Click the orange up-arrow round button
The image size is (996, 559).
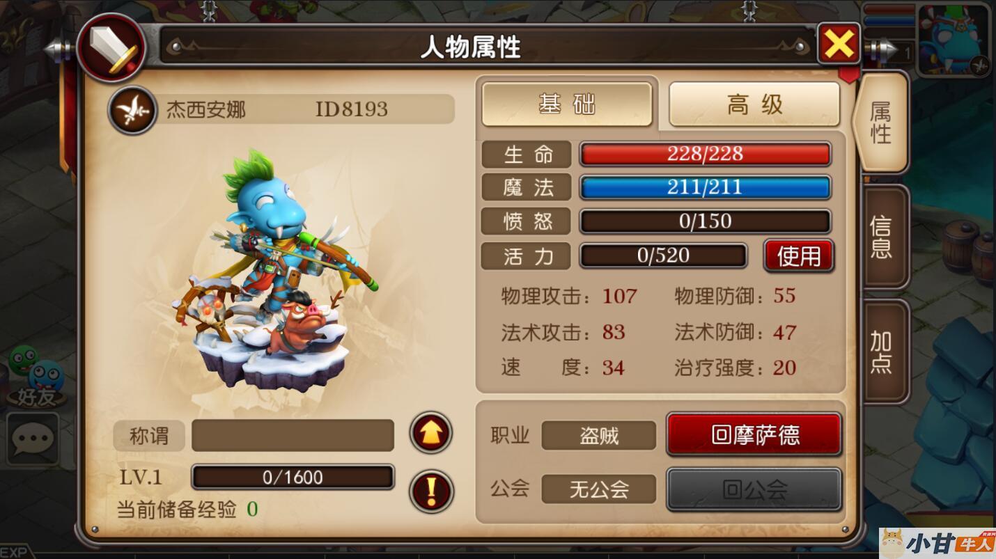coord(430,433)
